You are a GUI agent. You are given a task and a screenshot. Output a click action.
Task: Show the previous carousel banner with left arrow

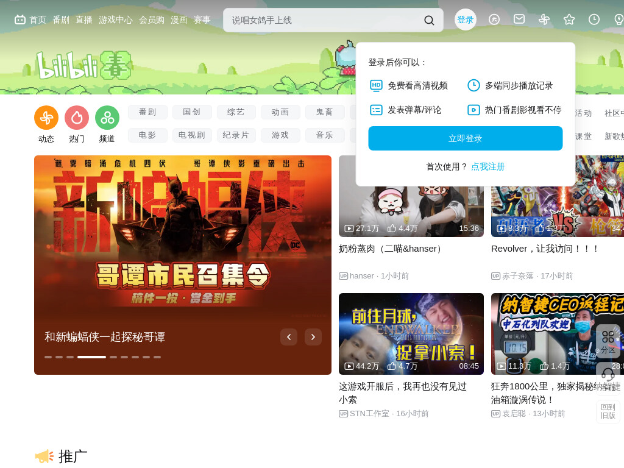pyautogui.click(x=289, y=337)
